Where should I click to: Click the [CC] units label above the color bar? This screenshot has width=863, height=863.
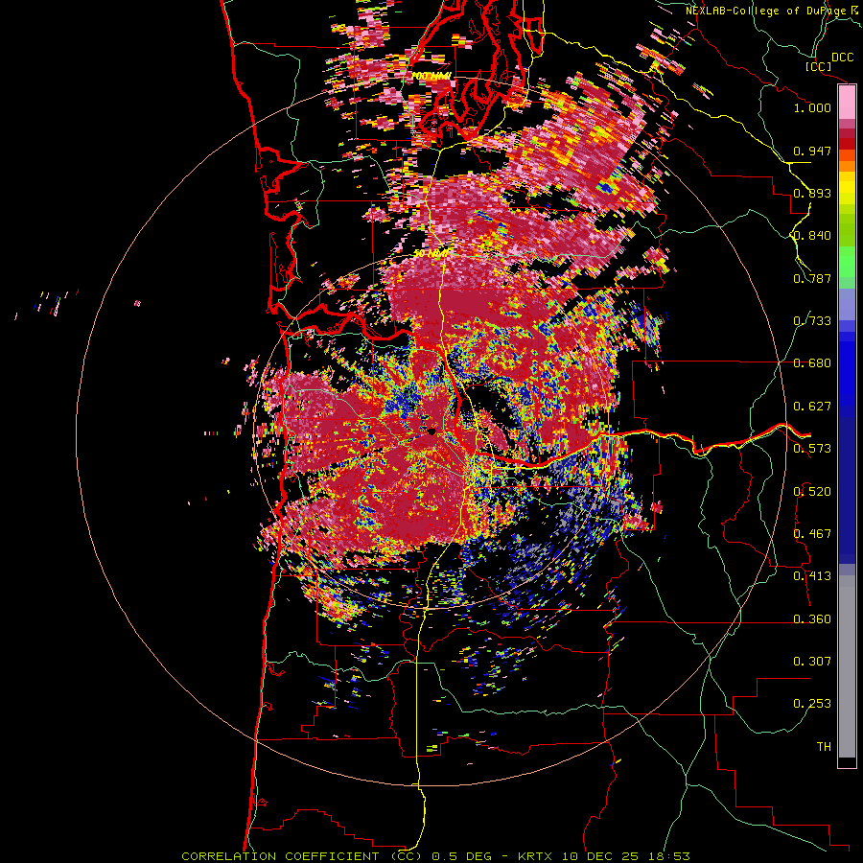click(x=818, y=66)
